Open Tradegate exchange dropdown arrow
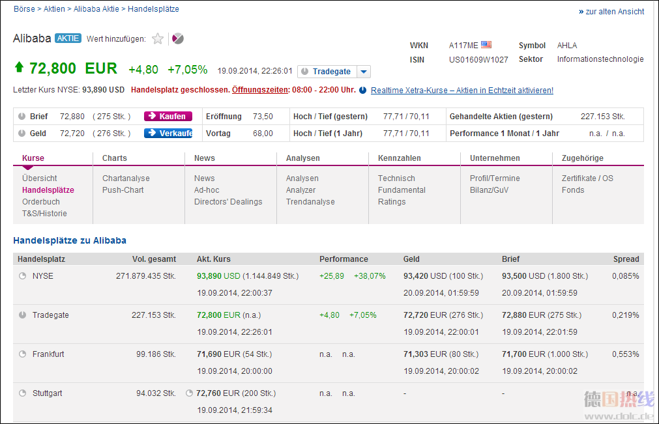 point(364,72)
